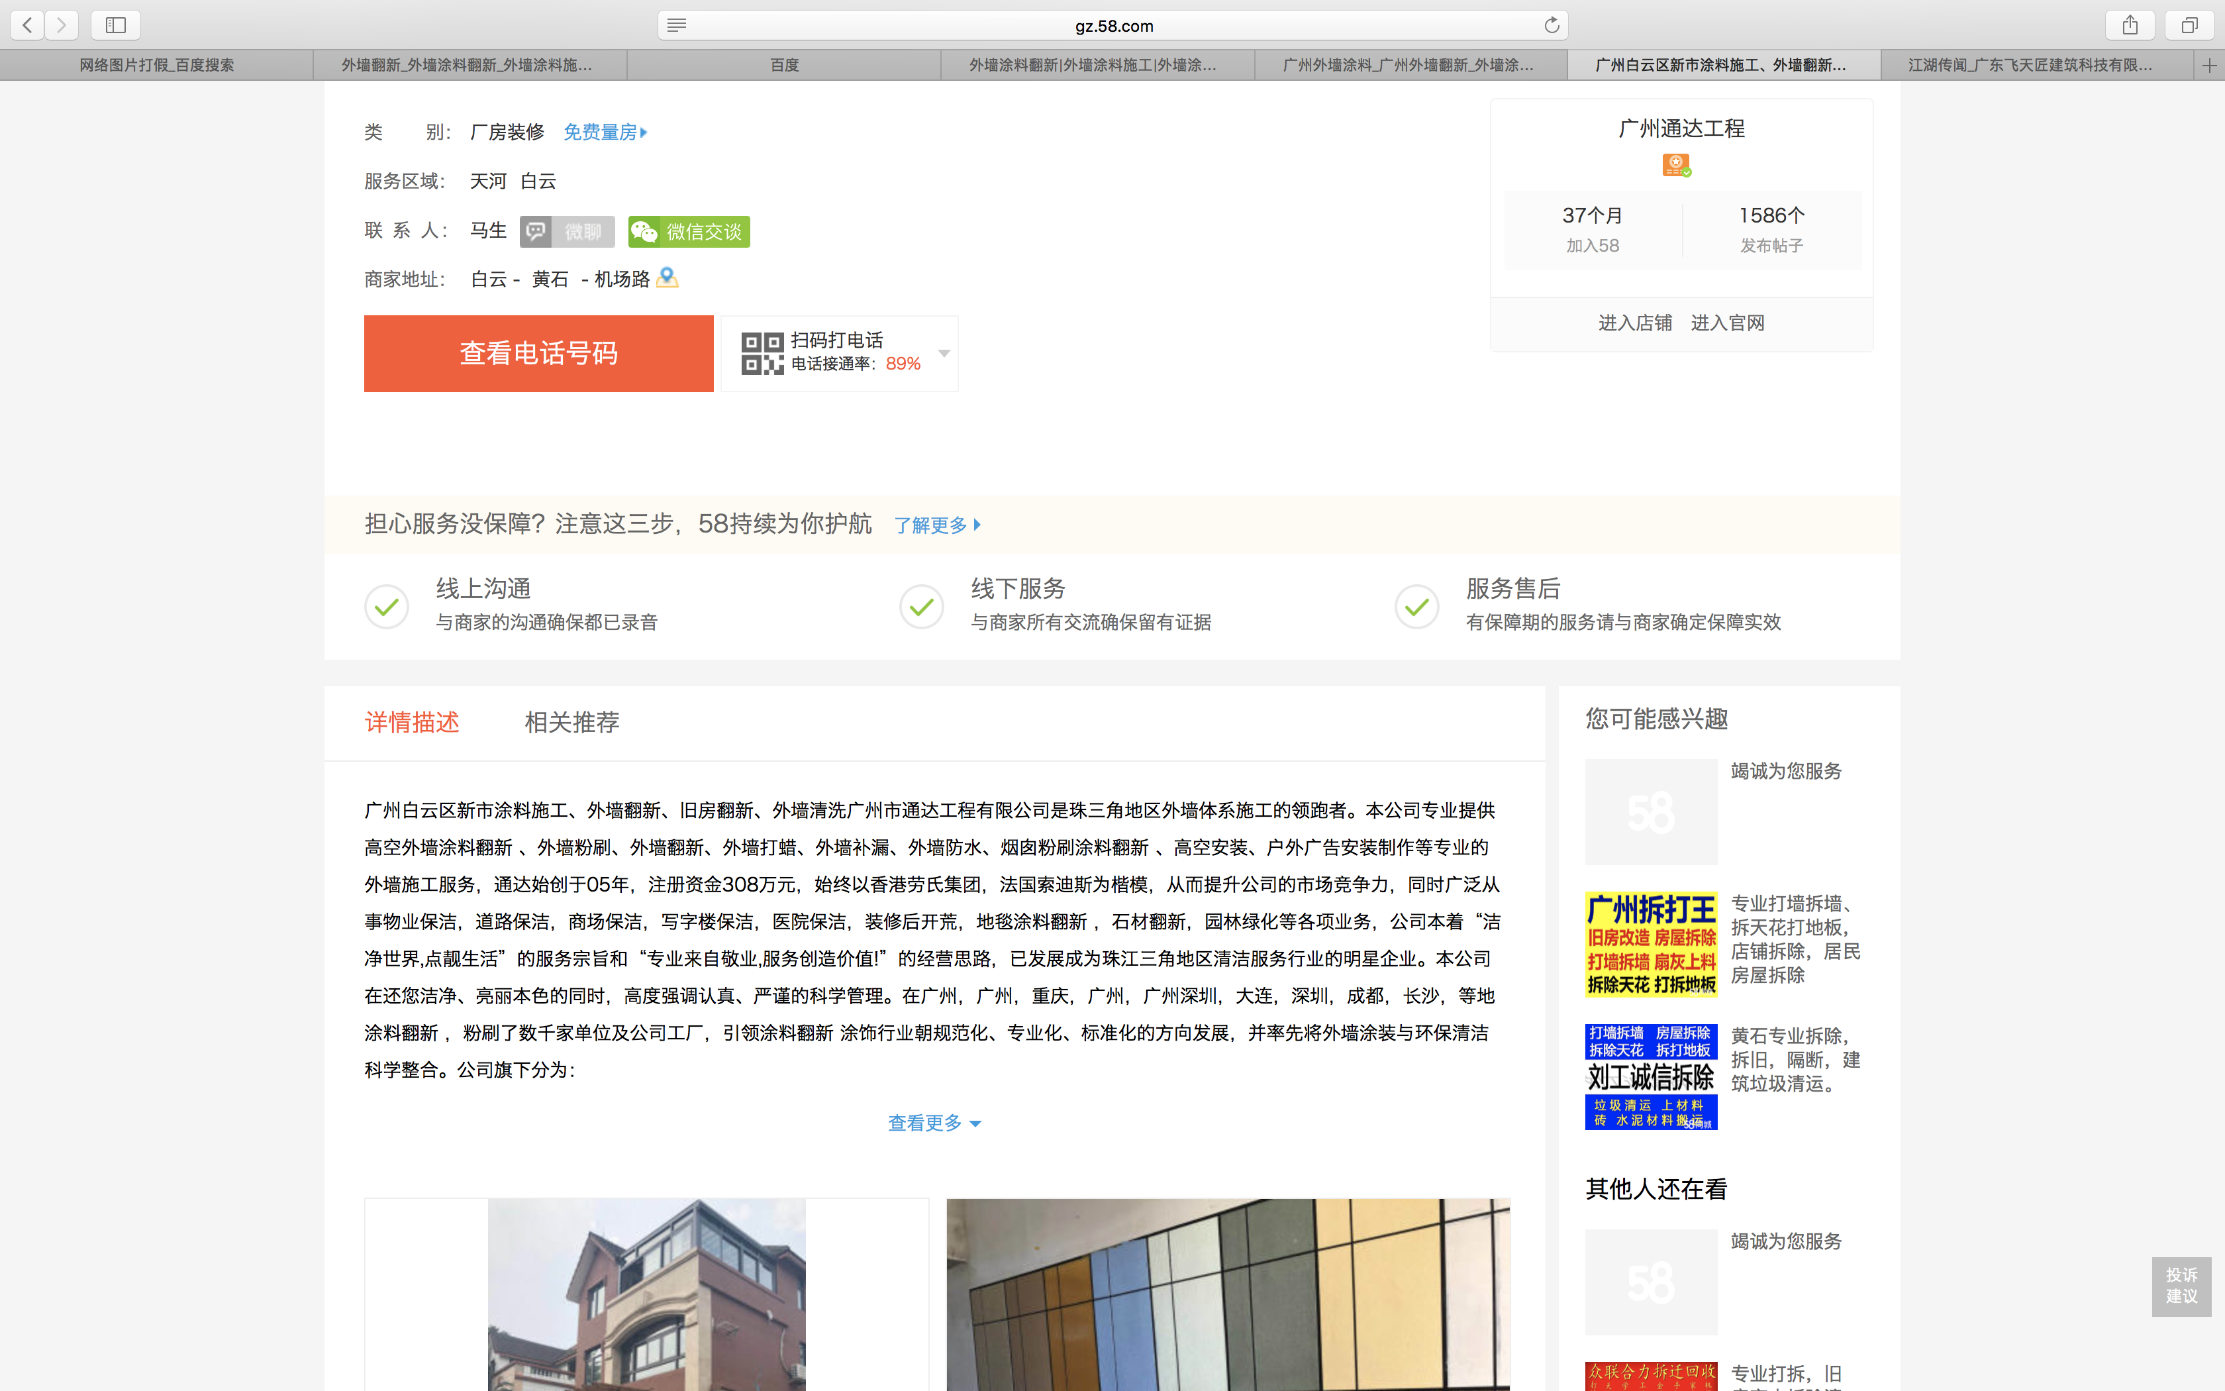Click the map pin icon beside 机场路

pos(667,277)
